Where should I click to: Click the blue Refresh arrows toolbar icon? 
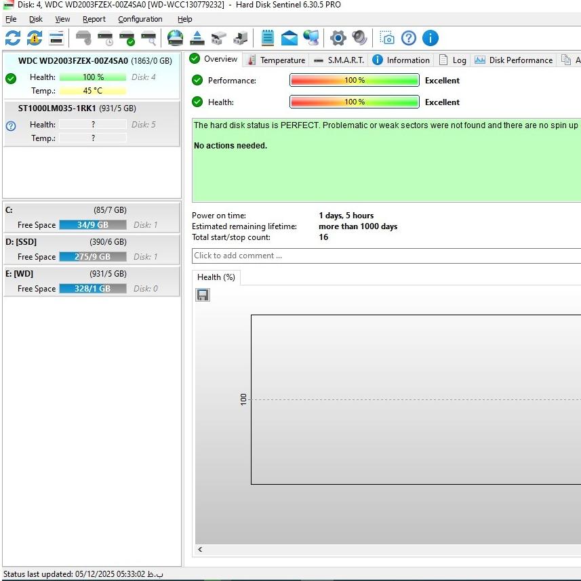[x=13, y=38]
